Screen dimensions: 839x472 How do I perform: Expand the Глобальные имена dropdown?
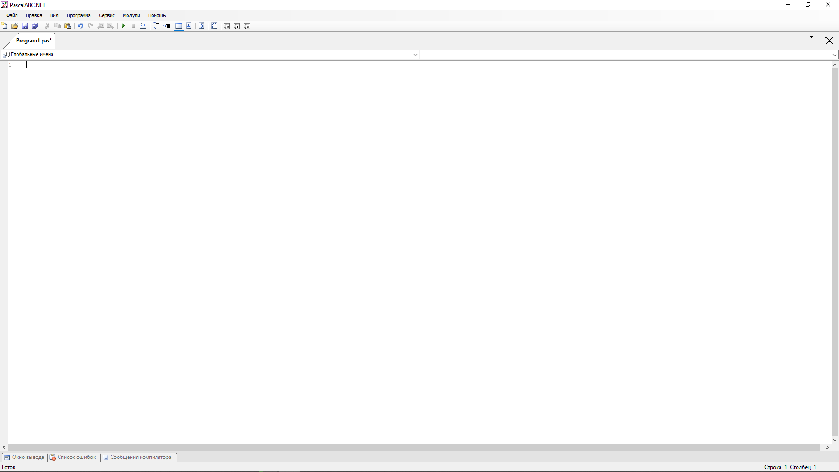[x=415, y=55]
